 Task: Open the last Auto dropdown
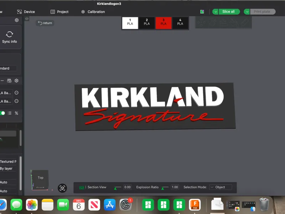(8, 191)
